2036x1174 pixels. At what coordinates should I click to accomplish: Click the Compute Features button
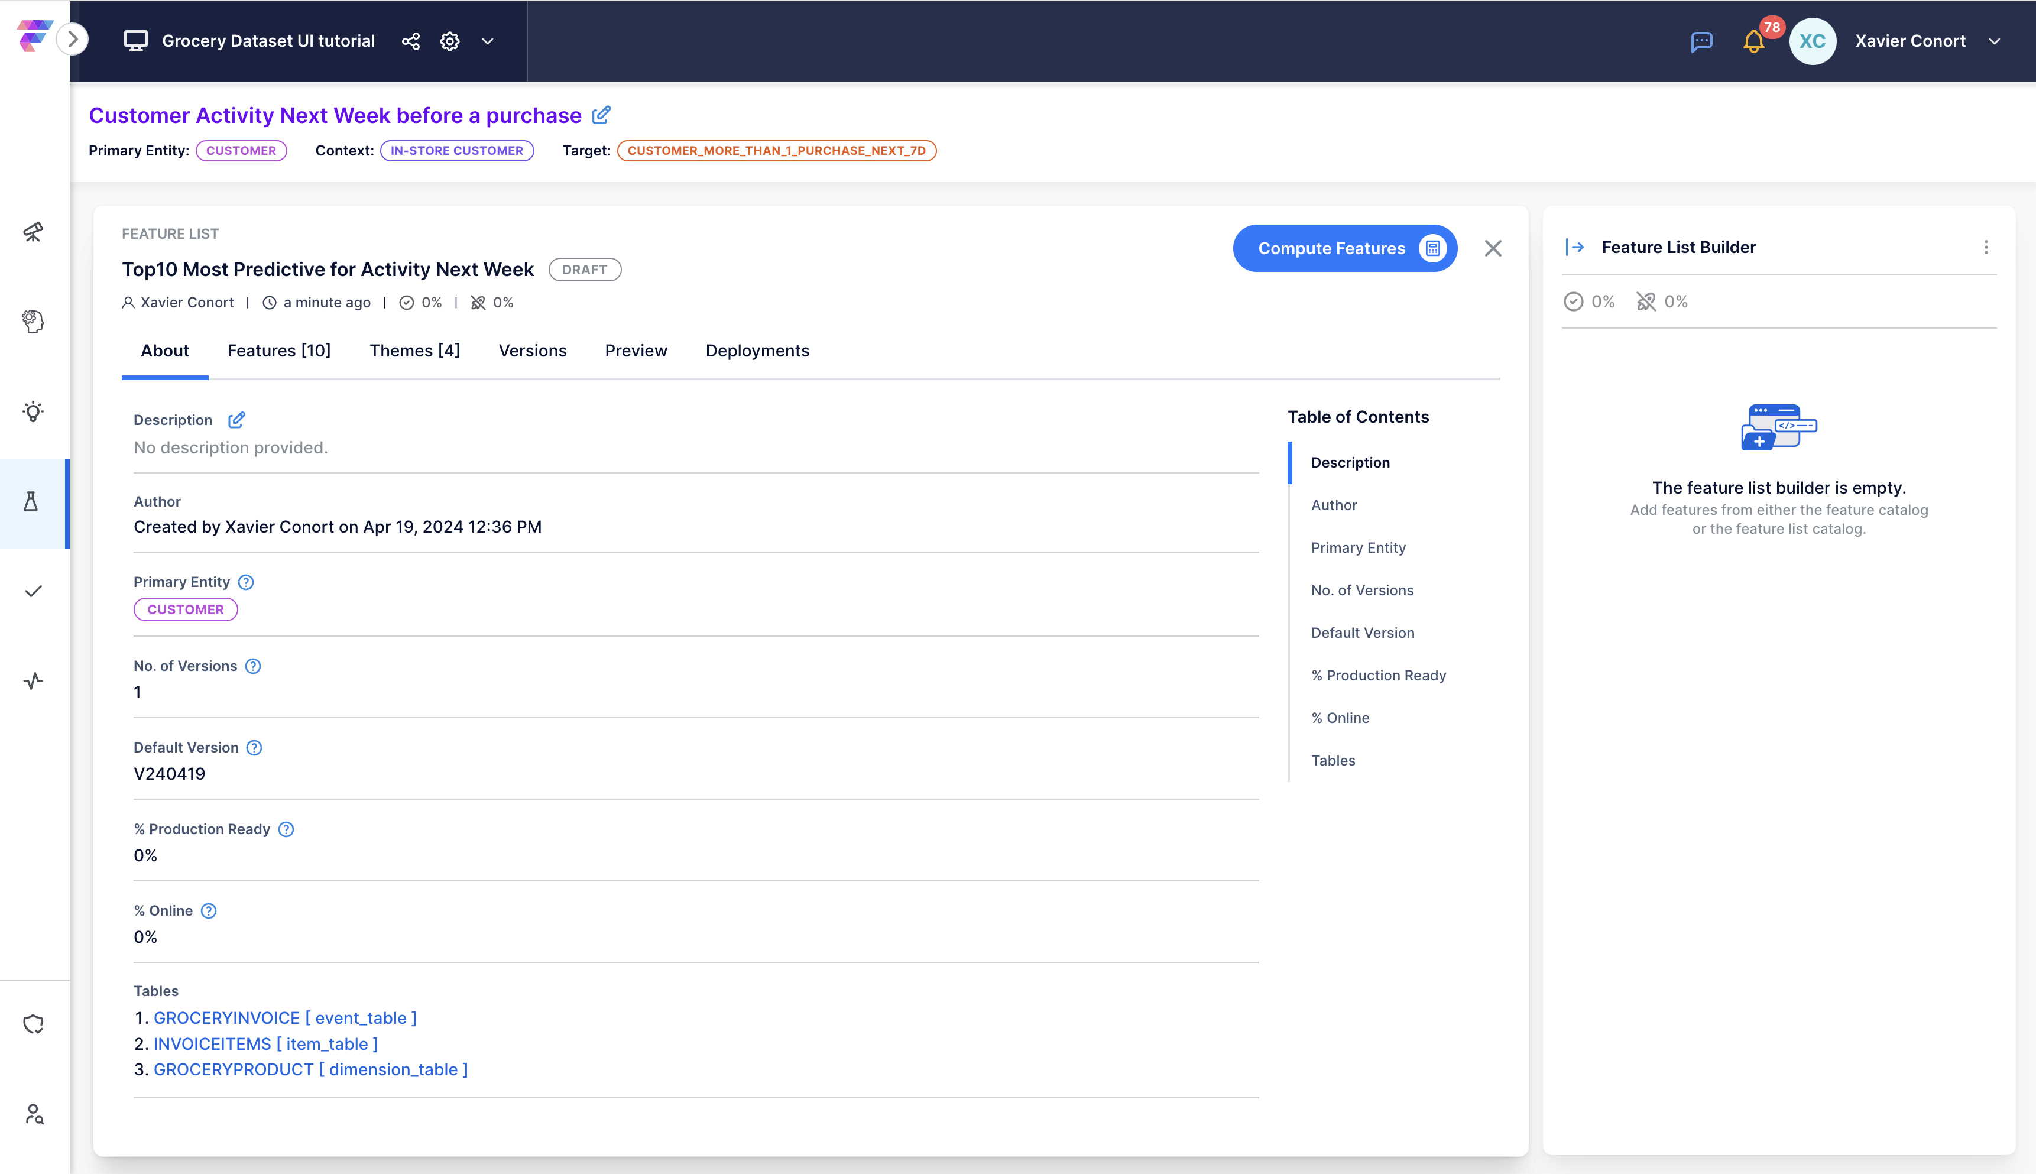(x=1344, y=248)
